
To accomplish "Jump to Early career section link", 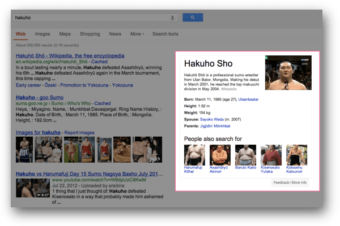I will [28, 85].
